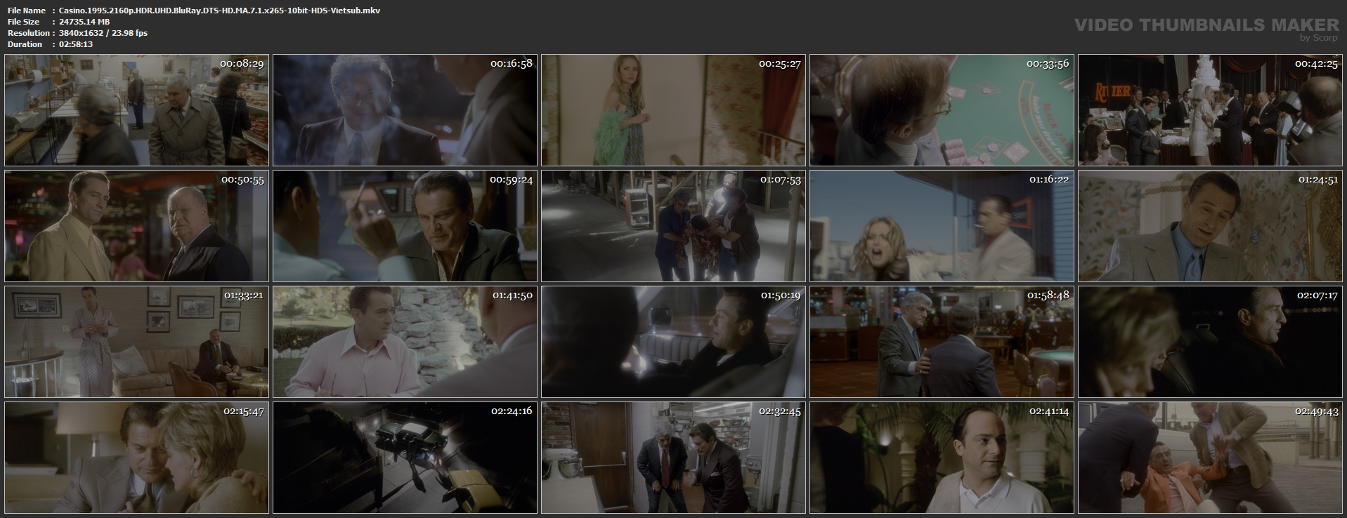
Task: Pick the 01:33:21 video frame
Action: 137,342
